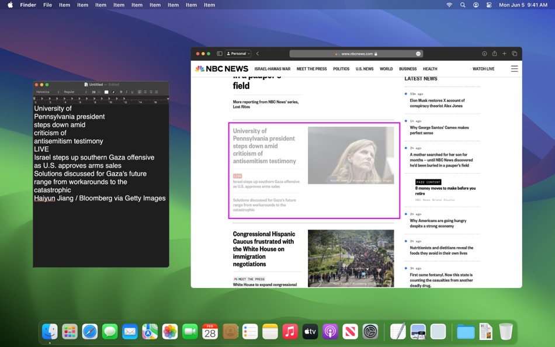The height and width of the screenshot is (347, 555).
Task: Read 8 money moves to make before you retire
Action: pos(445,191)
